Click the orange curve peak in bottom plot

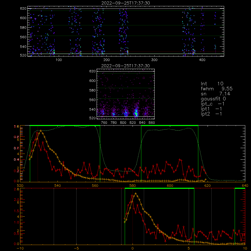(x=136, y=194)
